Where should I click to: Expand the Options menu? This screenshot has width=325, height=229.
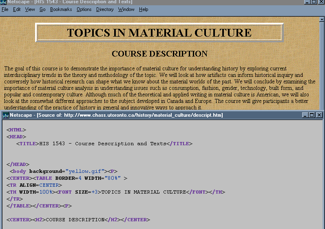84,9
